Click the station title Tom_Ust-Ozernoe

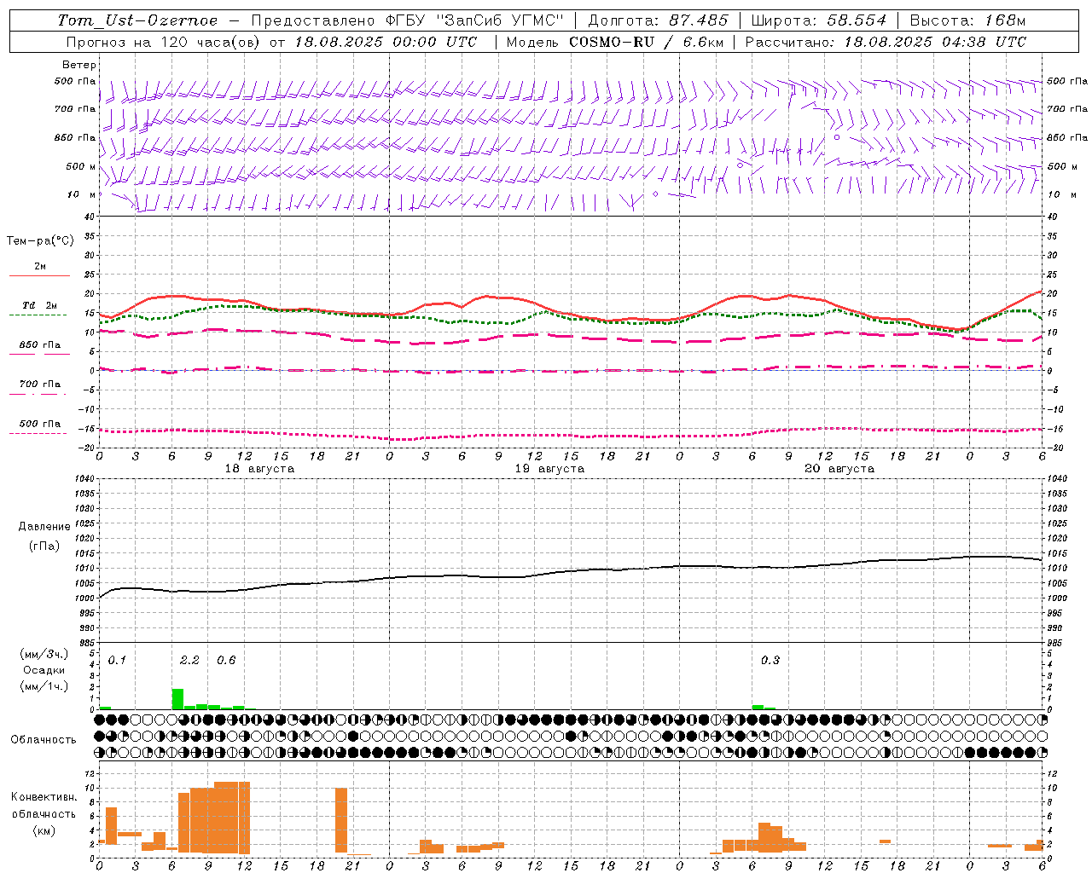click(138, 20)
